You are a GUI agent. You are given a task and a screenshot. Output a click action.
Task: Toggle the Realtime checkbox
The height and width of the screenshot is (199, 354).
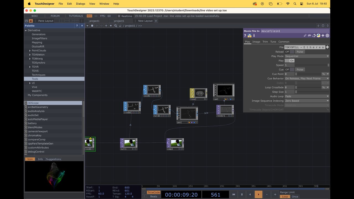coord(119,16)
